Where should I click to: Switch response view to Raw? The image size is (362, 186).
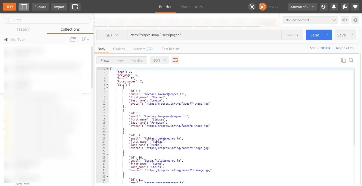pos(120,61)
